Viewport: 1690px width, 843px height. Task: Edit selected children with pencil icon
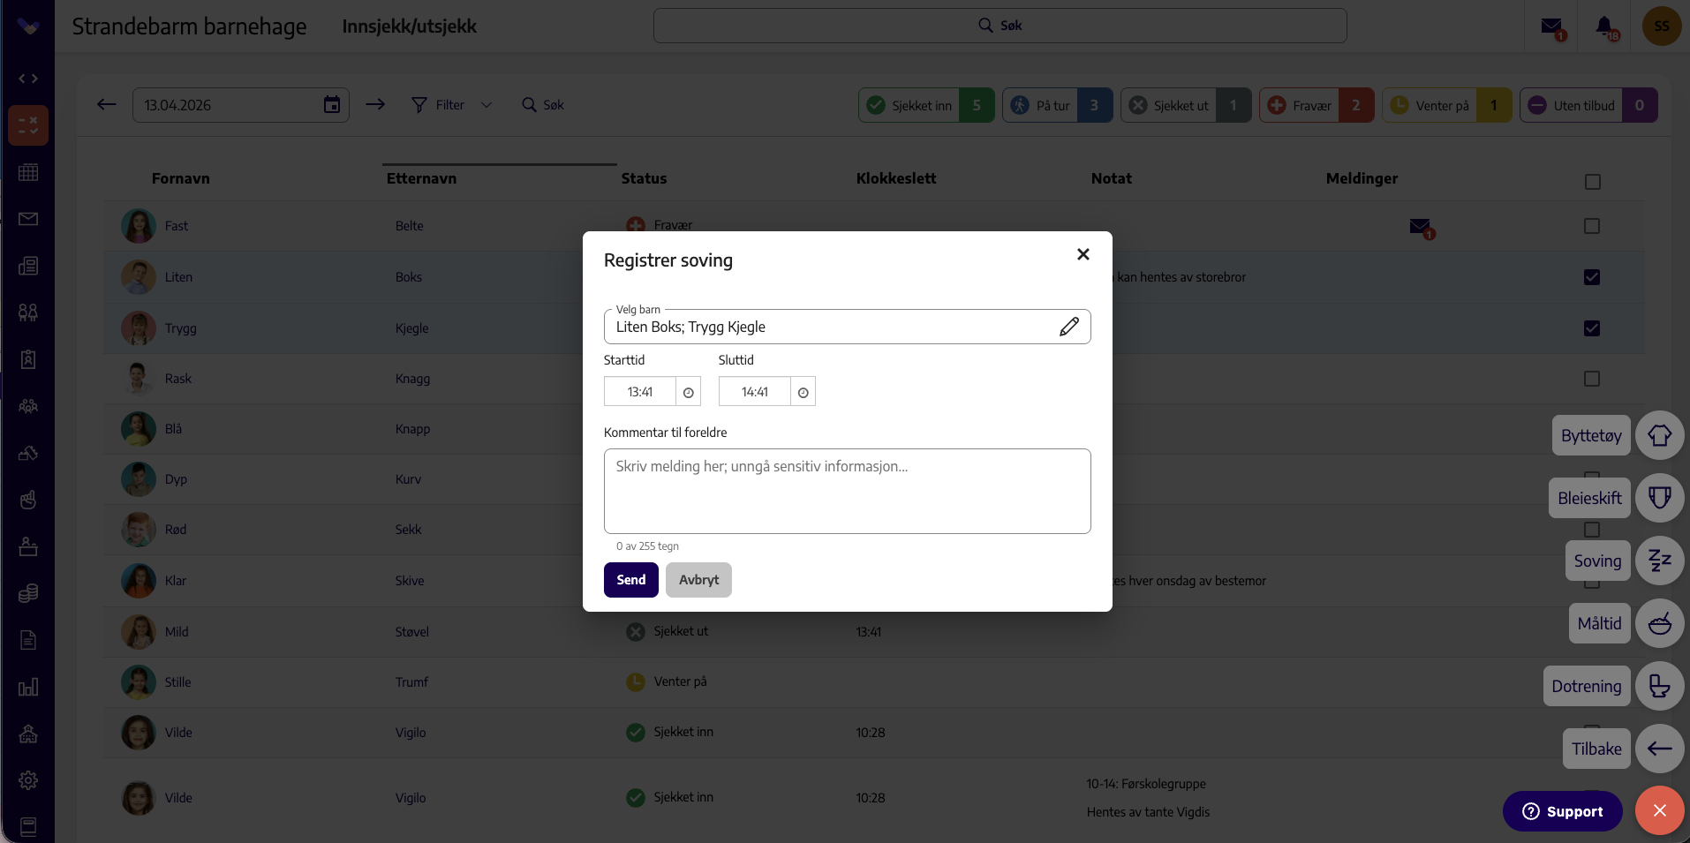[1068, 327]
